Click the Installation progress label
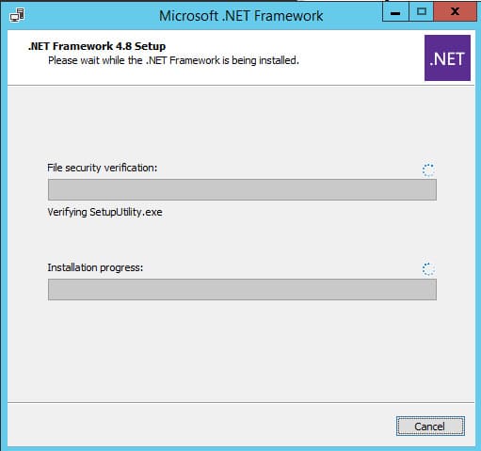This screenshot has height=451, width=481. point(95,267)
